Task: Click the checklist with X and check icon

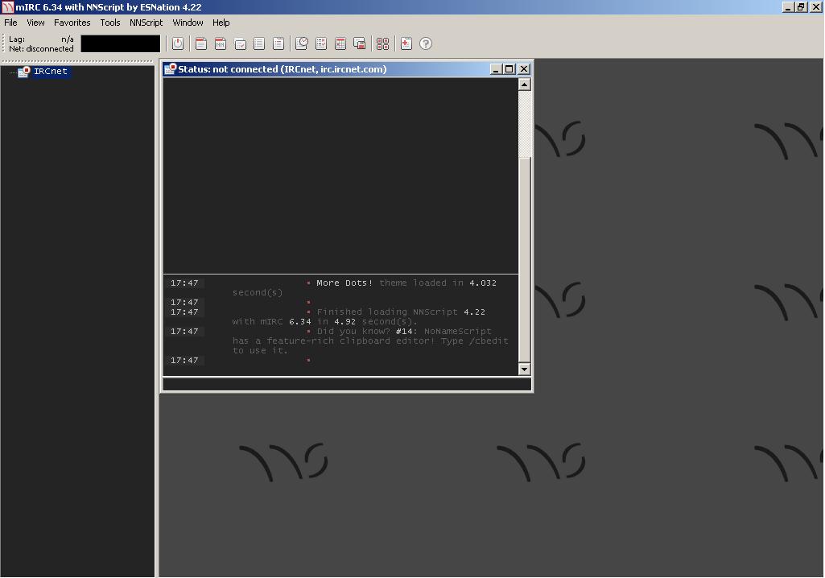Action: [321, 43]
